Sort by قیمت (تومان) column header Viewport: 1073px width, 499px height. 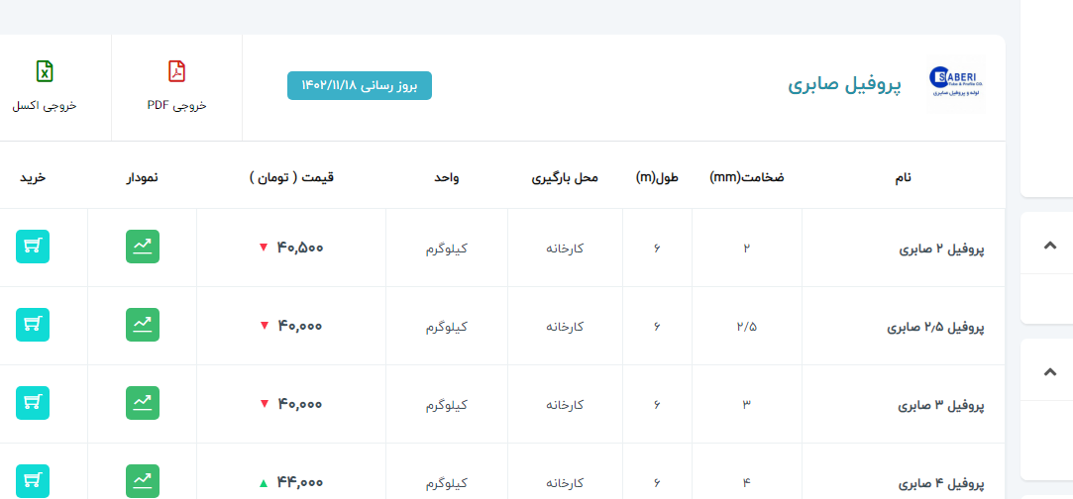click(x=291, y=177)
